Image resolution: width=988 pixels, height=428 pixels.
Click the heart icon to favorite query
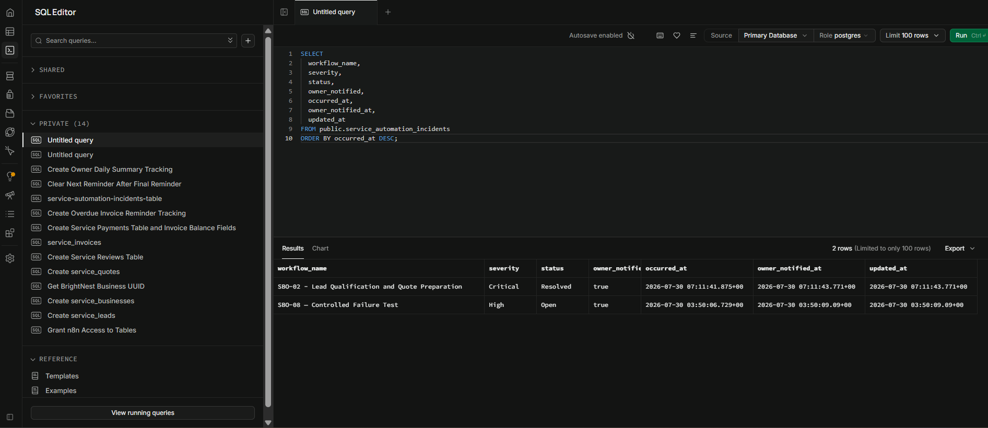[x=677, y=35]
